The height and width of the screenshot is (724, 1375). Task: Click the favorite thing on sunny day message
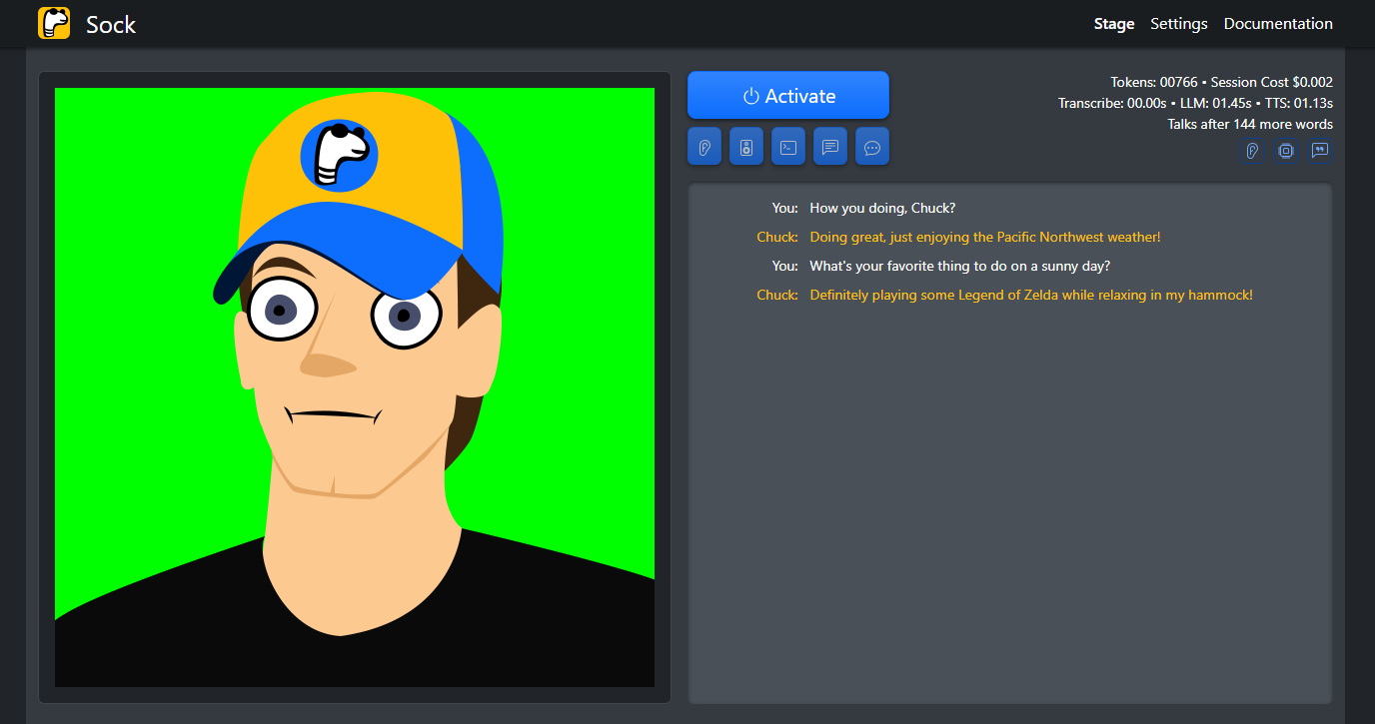[x=959, y=266]
